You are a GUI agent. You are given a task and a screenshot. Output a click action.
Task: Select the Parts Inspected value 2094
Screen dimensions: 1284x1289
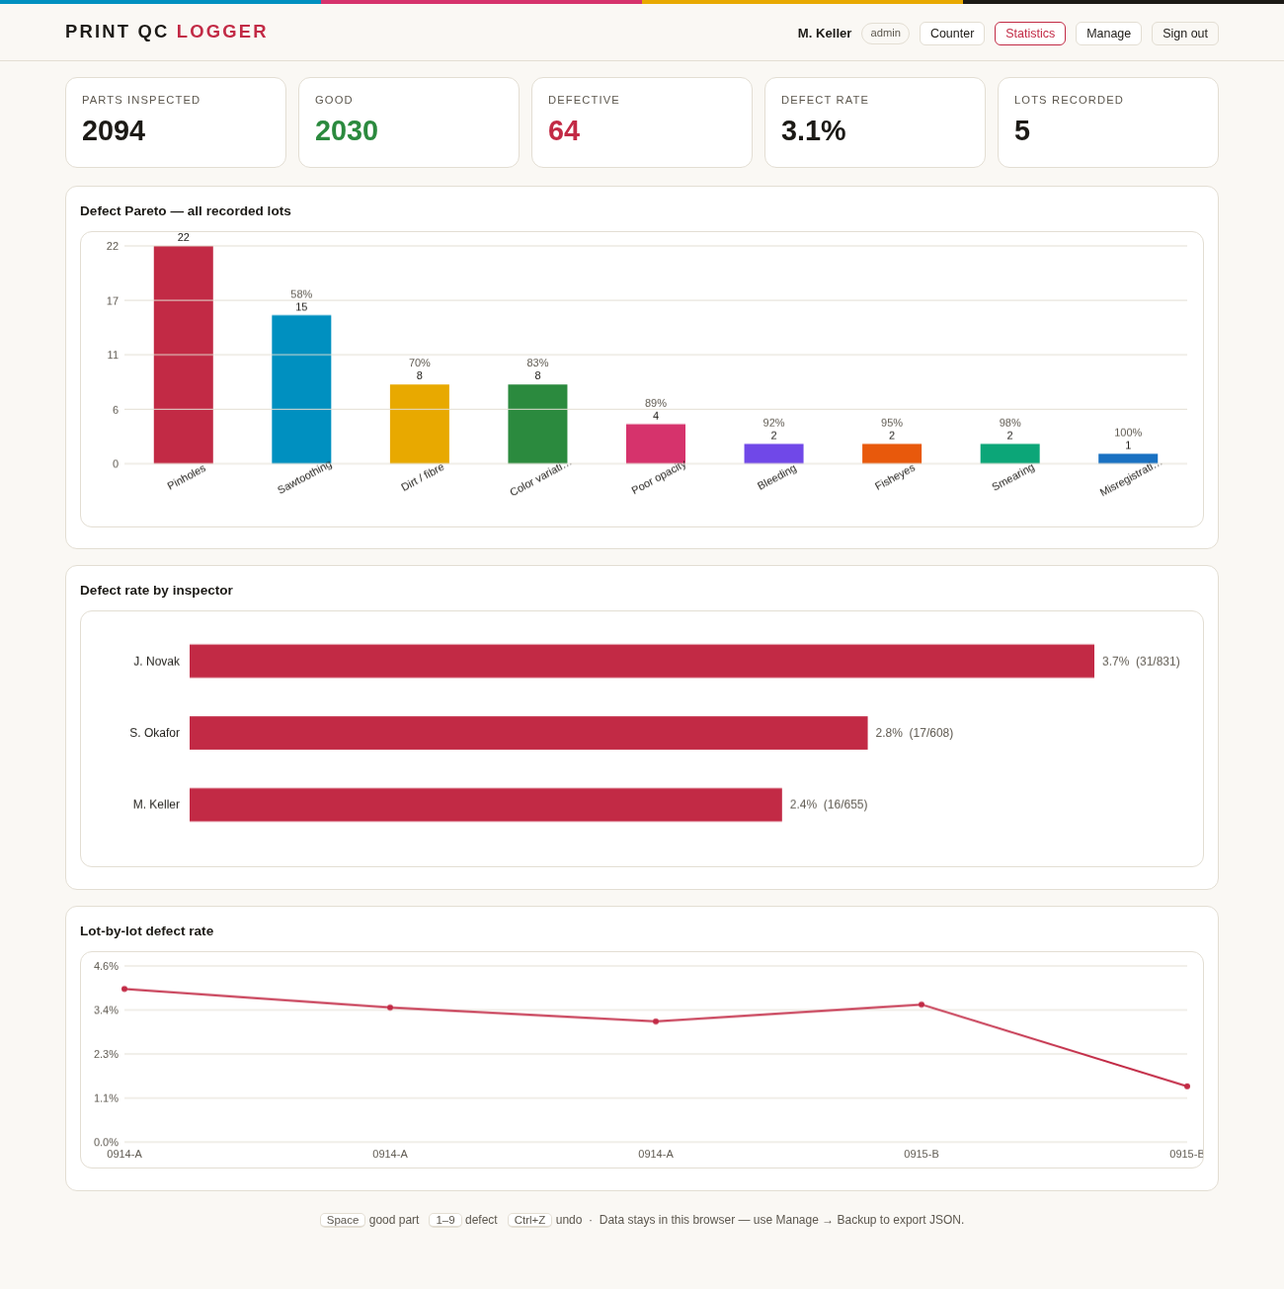point(114,130)
